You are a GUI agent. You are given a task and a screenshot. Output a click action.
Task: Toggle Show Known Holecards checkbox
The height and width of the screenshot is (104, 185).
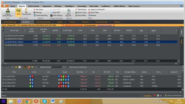click(x=68, y=67)
